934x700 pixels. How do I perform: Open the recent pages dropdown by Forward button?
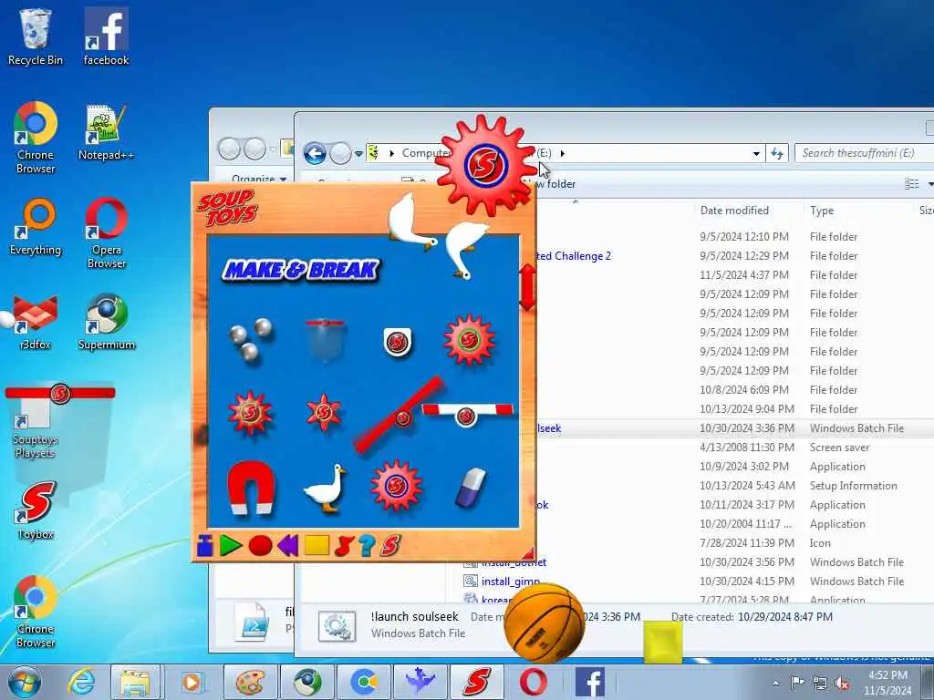pos(358,154)
